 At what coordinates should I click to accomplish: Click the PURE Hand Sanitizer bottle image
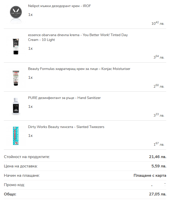16,106
